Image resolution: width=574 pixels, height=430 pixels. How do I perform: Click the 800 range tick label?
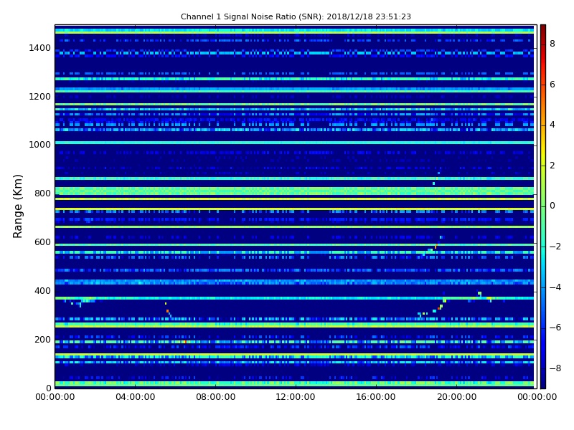42,193
